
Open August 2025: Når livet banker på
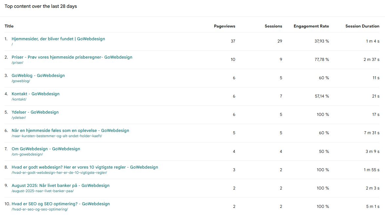[x=60, y=186]
